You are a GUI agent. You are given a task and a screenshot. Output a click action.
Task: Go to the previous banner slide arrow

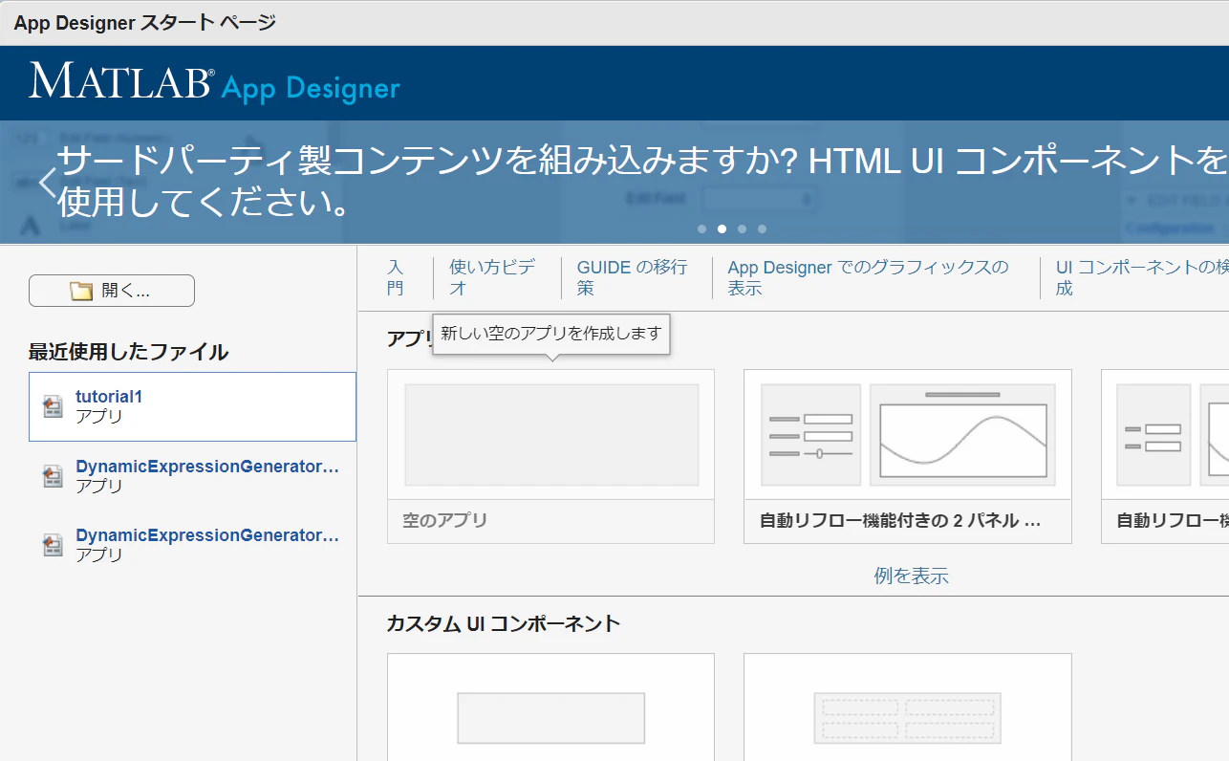[48, 182]
